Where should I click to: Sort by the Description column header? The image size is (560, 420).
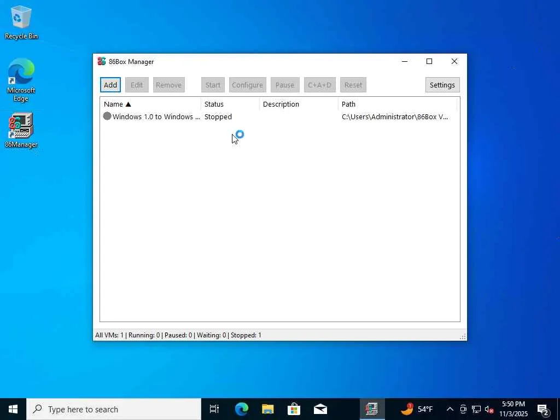[299, 104]
